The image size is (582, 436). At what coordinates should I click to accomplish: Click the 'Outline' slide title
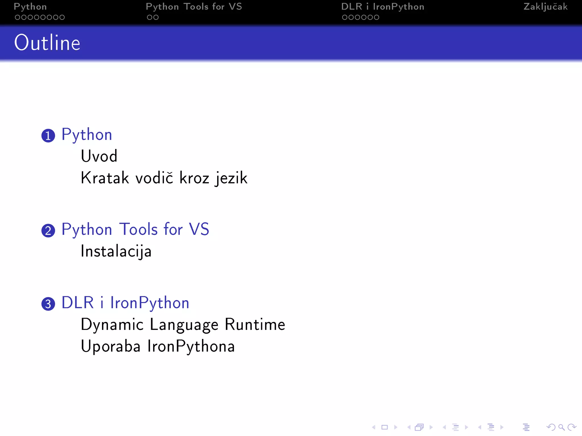47,43
